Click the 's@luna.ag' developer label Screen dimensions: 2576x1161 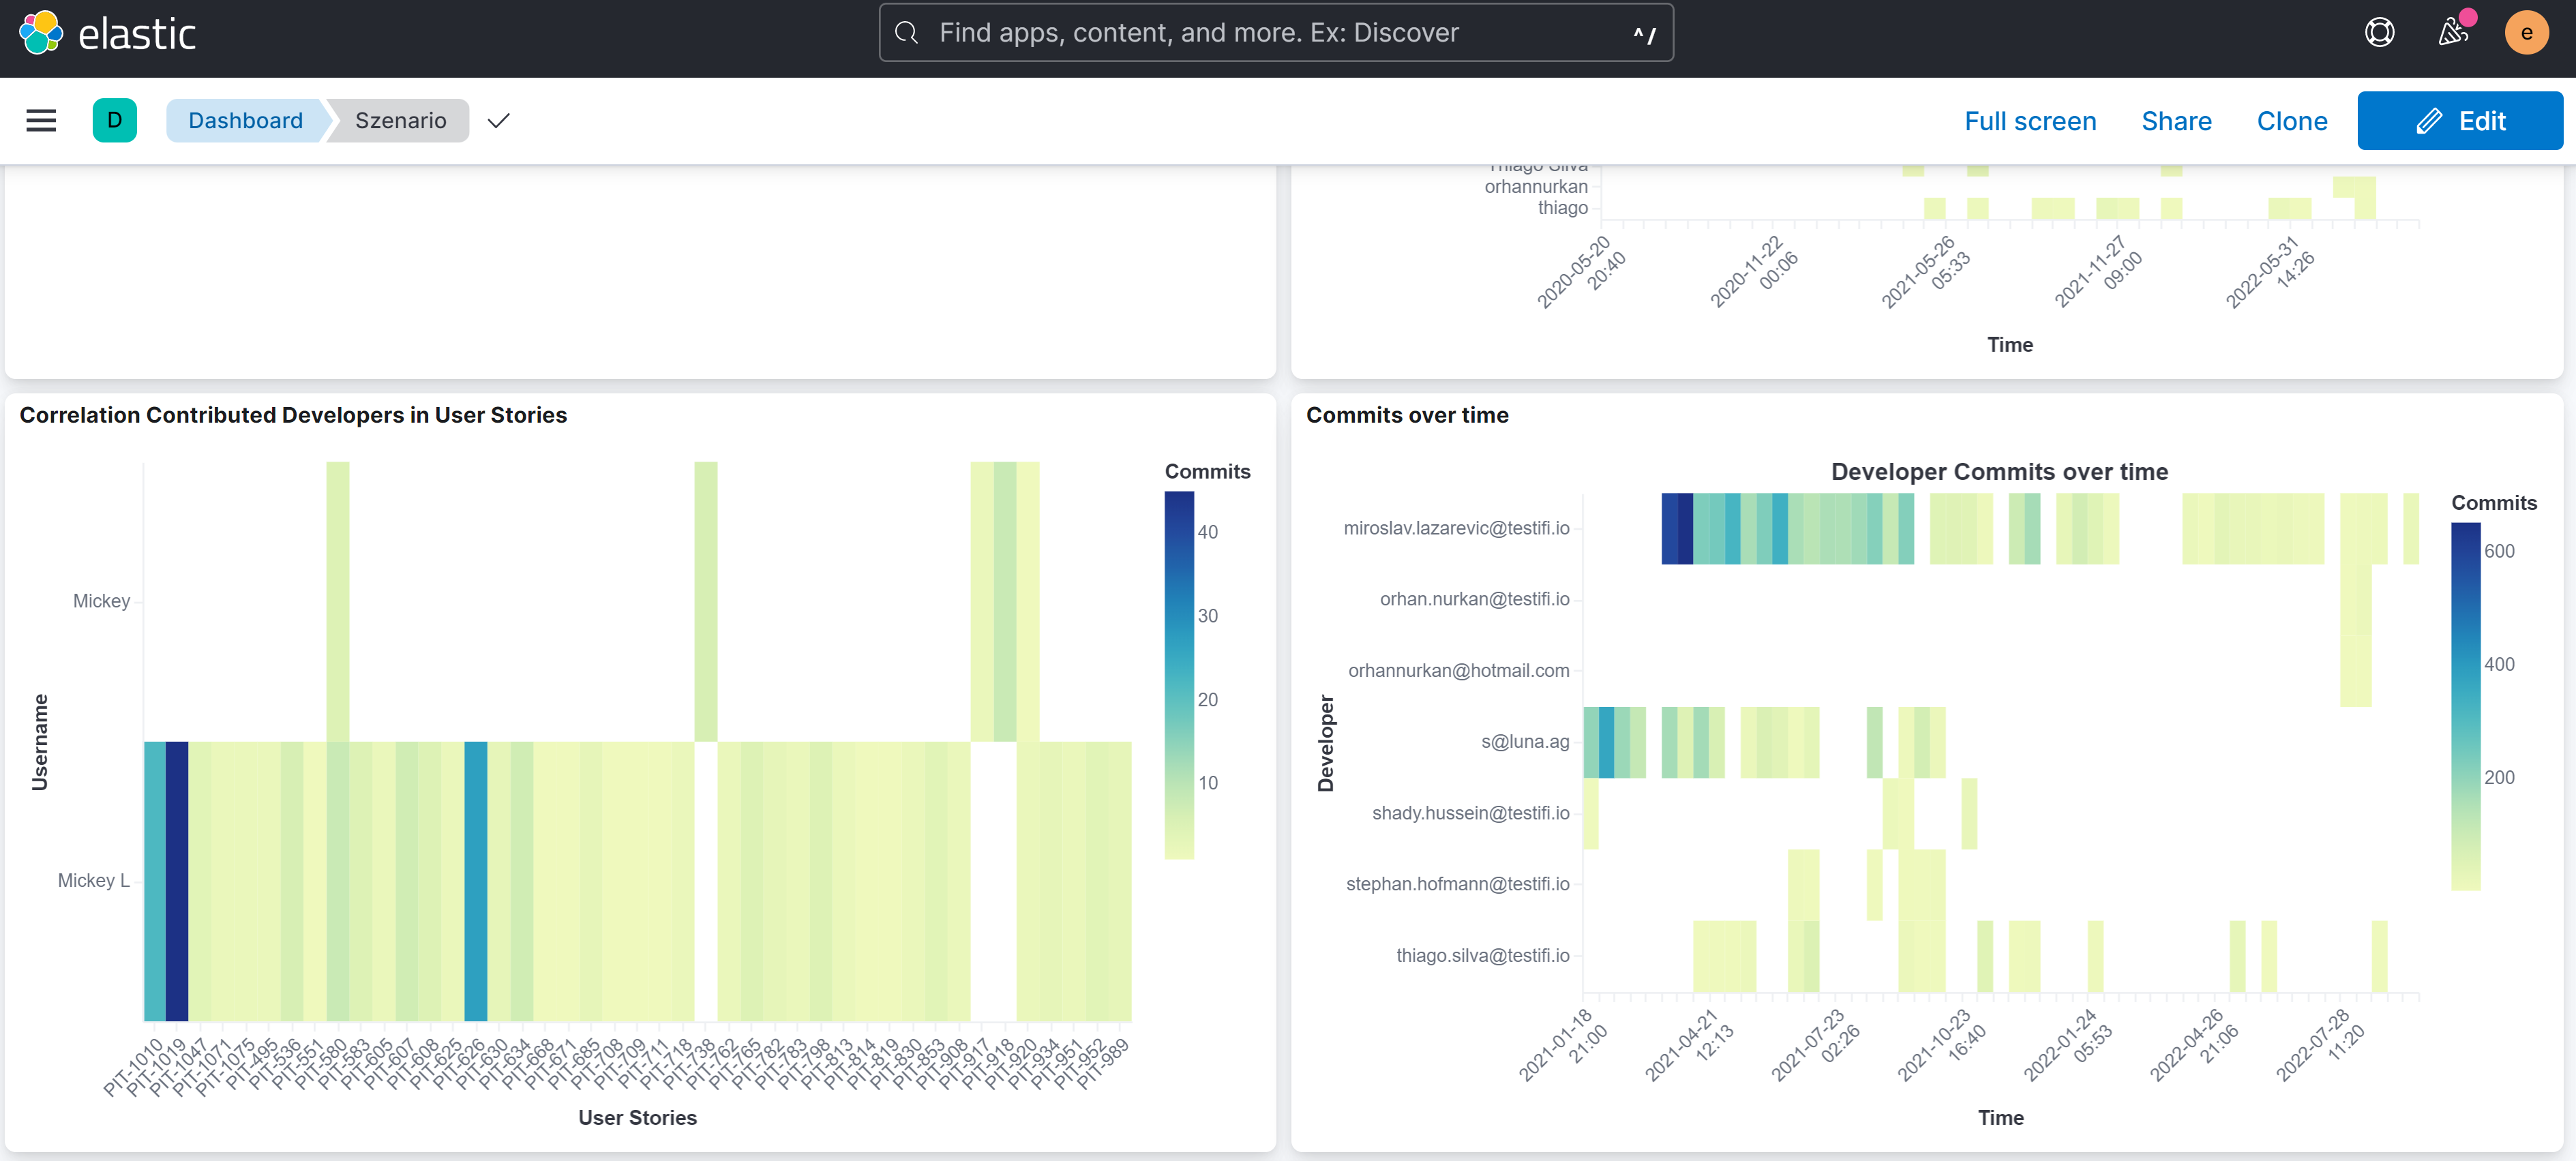1525,741
